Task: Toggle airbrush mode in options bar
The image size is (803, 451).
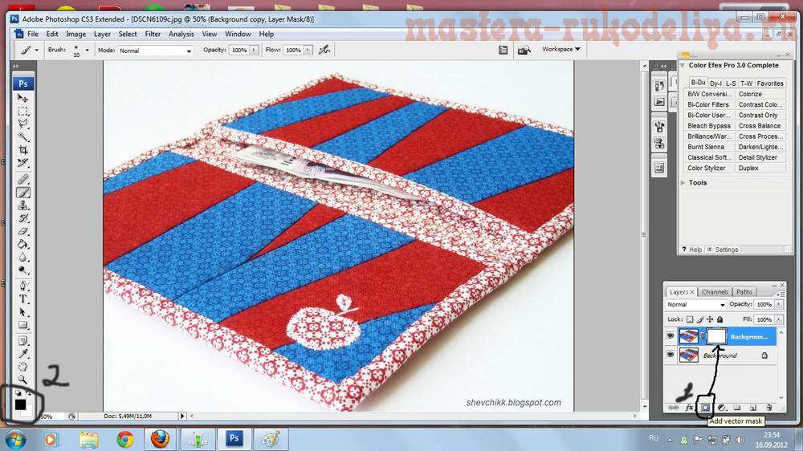Action: (x=324, y=50)
